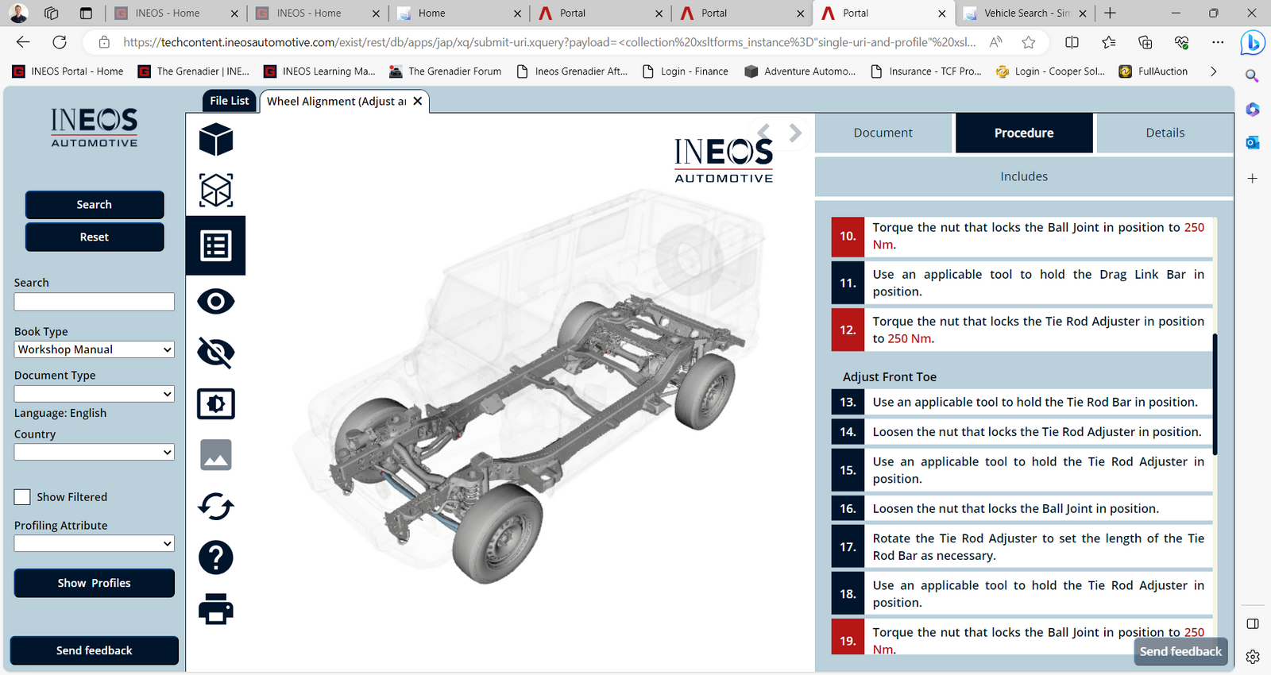Toggle the contrast/transparency icon

(216, 403)
